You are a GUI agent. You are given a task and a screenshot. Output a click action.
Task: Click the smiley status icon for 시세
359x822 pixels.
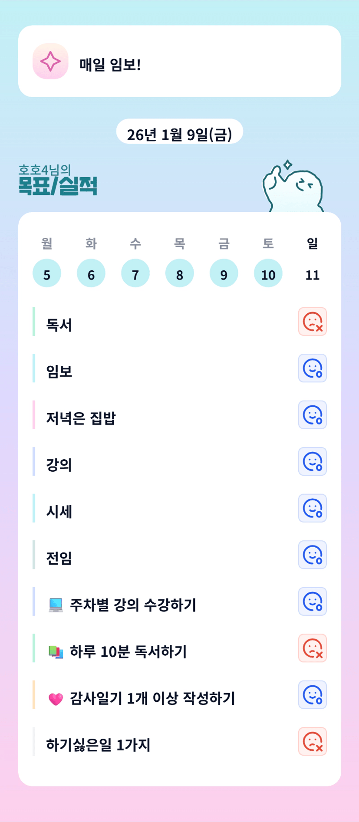[312, 508]
